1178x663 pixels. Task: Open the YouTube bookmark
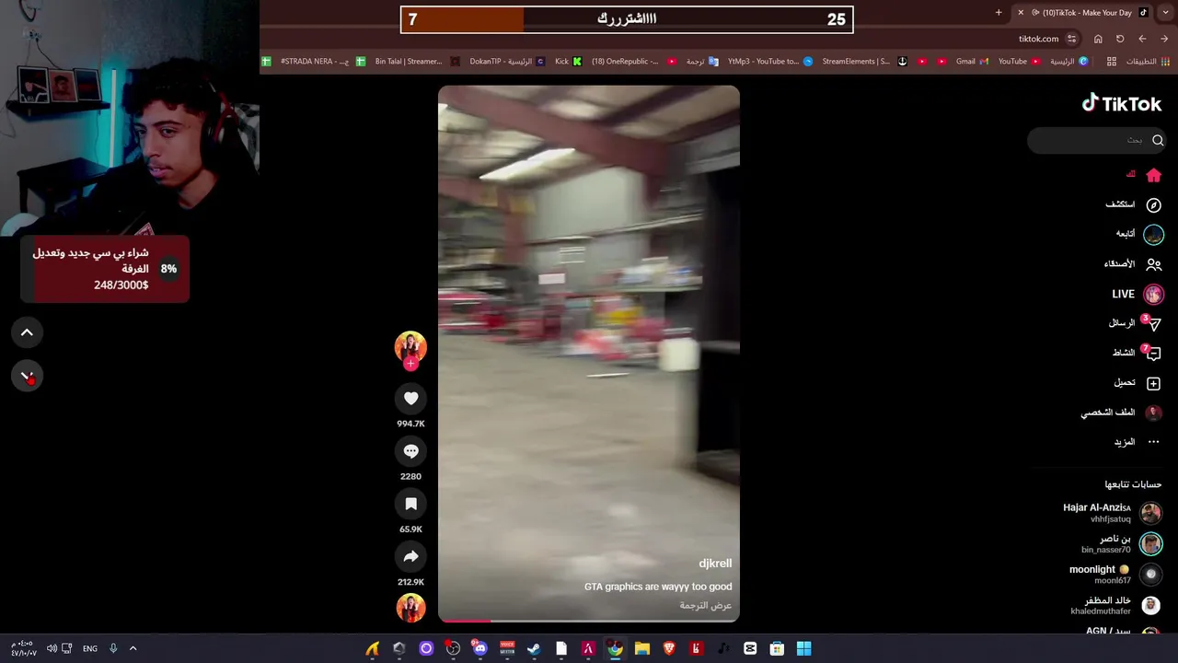(1019, 62)
